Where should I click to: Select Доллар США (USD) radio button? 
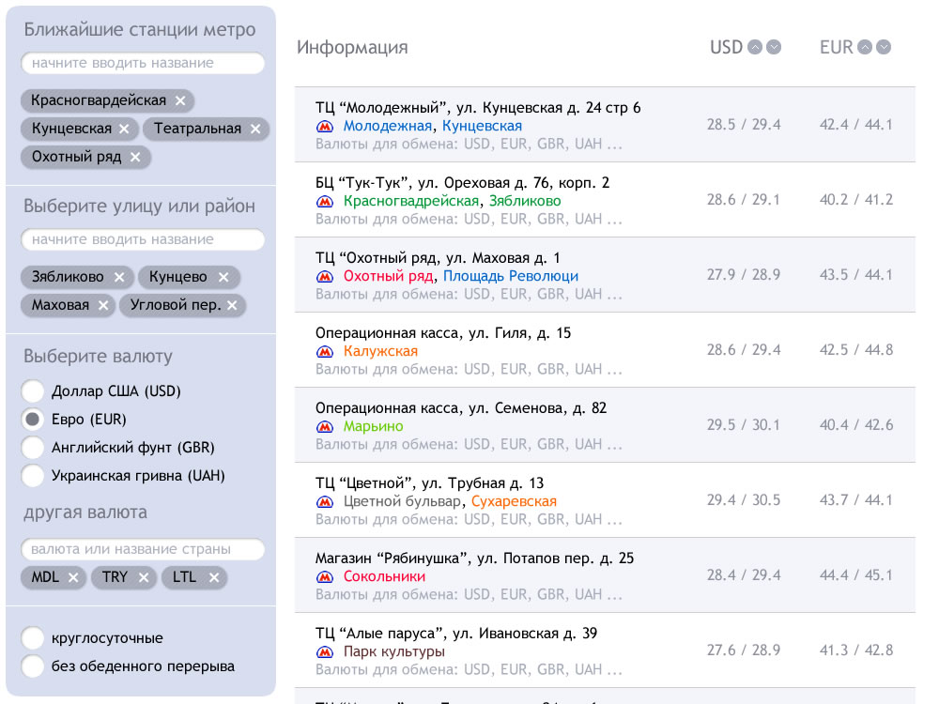click(x=33, y=391)
